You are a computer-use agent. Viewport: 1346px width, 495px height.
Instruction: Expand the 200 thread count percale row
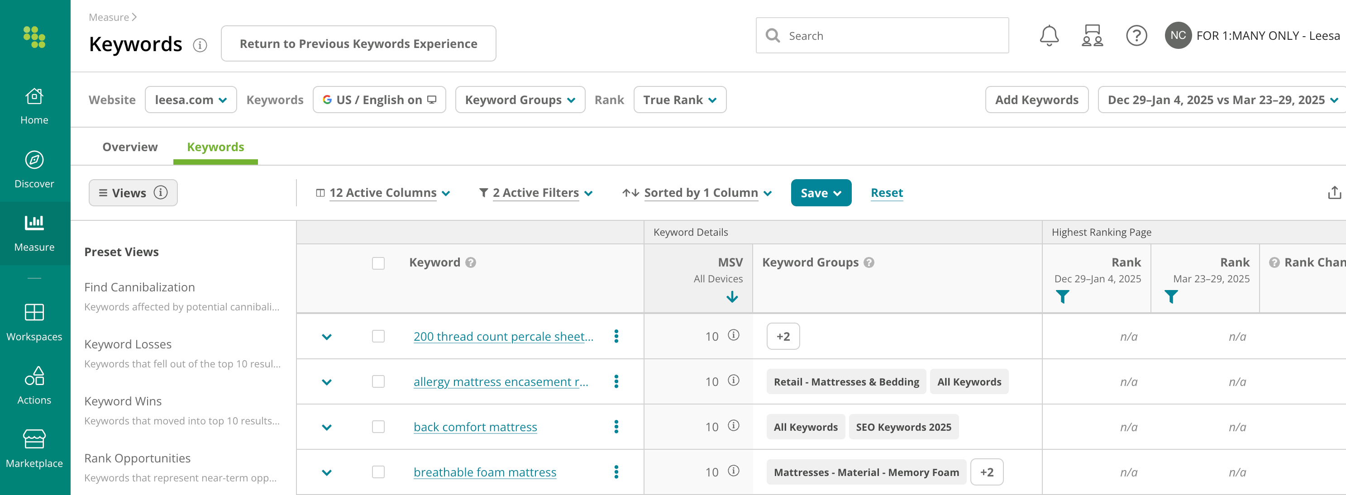tap(327, 337)
